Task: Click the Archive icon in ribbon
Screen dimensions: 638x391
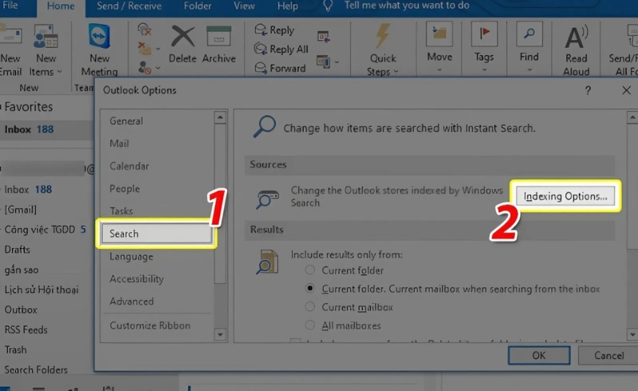Action: click(x=219, y=37)
